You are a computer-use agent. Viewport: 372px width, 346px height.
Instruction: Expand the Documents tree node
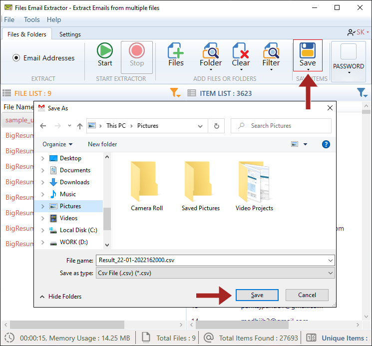point(43,170)
